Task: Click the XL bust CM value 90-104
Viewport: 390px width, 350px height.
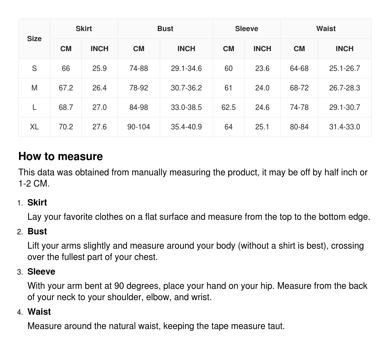Action: pos(139,127)
